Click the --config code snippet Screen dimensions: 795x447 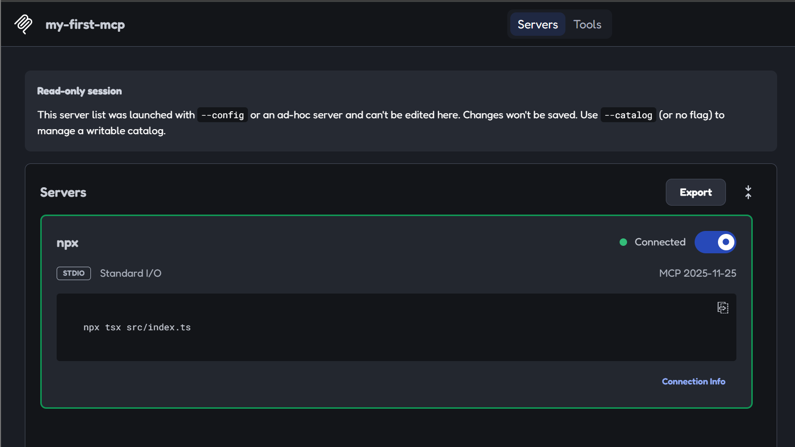(223, 115)
